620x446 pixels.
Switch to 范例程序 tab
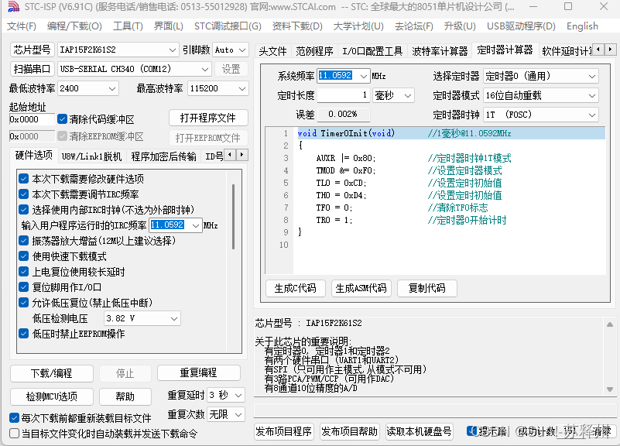coord(314,51)
